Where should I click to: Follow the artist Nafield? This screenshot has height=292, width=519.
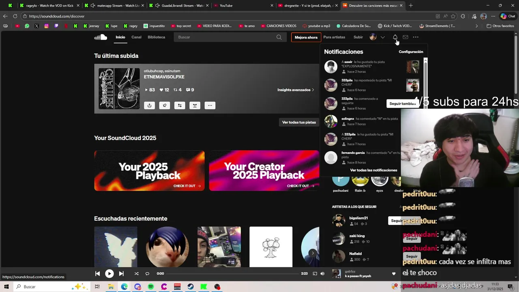coord(412,256)
